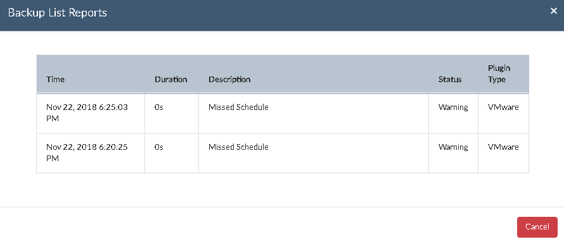Click the Plugin Type column header
Image resolution: width=564 pixels, height=244 pixels.
click(499, 73)
